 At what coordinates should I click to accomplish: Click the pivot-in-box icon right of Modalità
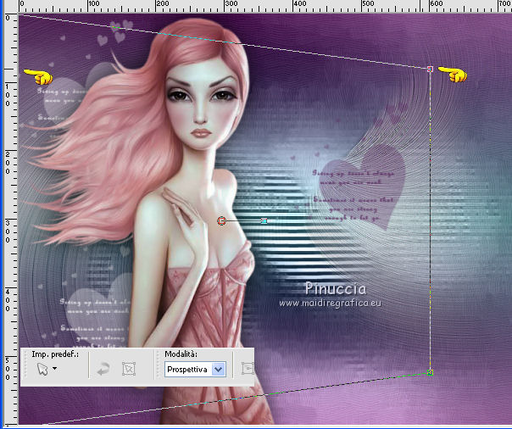(248, 369)
